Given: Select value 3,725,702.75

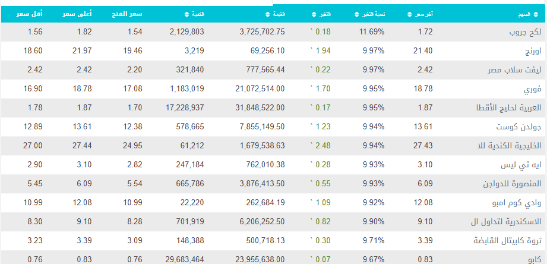Looking at the screenshot, I should (263, 32).
